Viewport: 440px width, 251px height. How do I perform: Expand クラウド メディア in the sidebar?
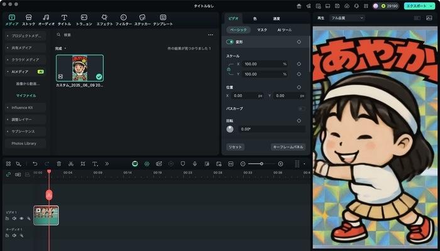(26, 60)
